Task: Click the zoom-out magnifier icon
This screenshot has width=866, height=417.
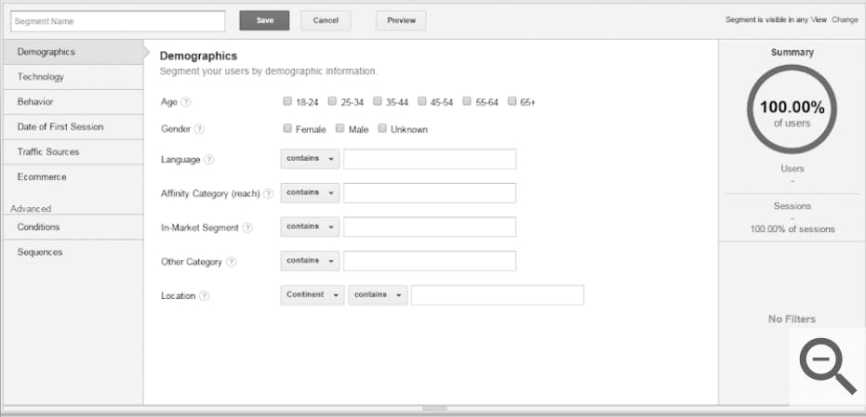Action: [x=827, y=365]
